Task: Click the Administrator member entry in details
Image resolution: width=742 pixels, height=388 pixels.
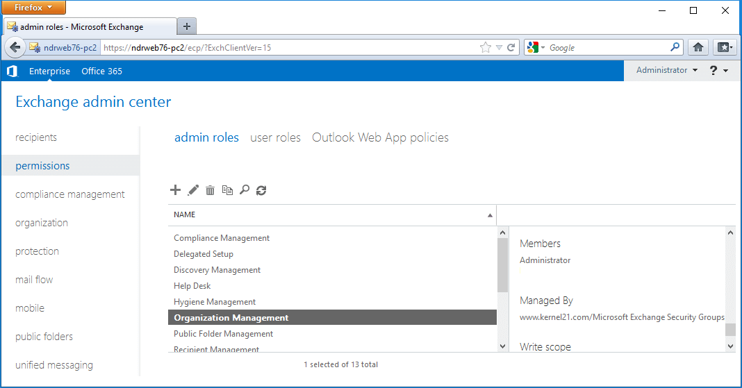Action: (x=545, y=260)
